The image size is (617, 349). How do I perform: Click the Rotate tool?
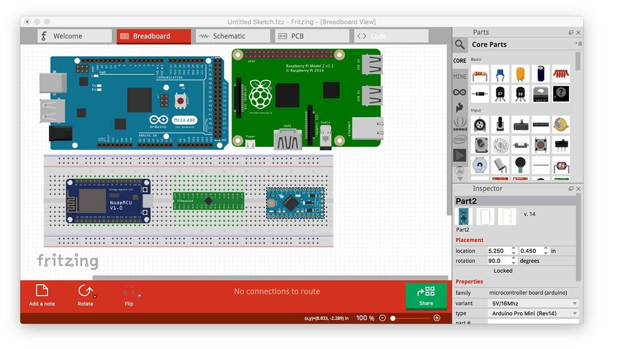point(85,295)
